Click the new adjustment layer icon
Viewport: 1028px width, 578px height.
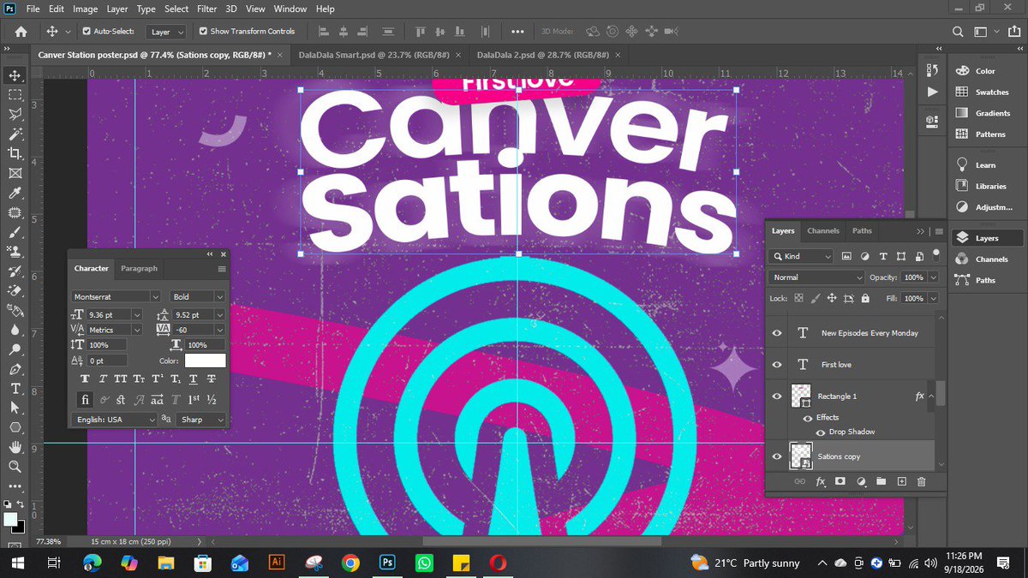click(861, 482)
